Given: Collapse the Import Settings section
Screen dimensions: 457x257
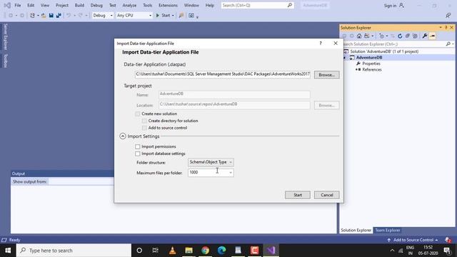Looking at the screenshot, I should [123, 136].
